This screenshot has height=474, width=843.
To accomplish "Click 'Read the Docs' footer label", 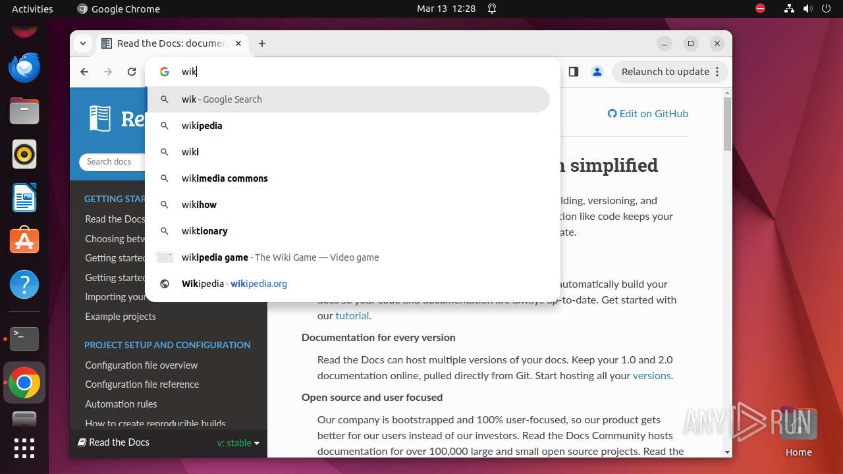I will (113, 442).
